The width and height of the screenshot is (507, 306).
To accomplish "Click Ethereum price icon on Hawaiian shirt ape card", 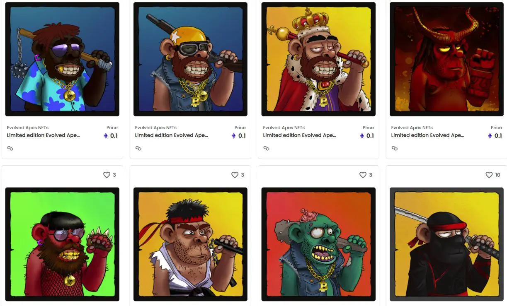I will coord(105,136).
